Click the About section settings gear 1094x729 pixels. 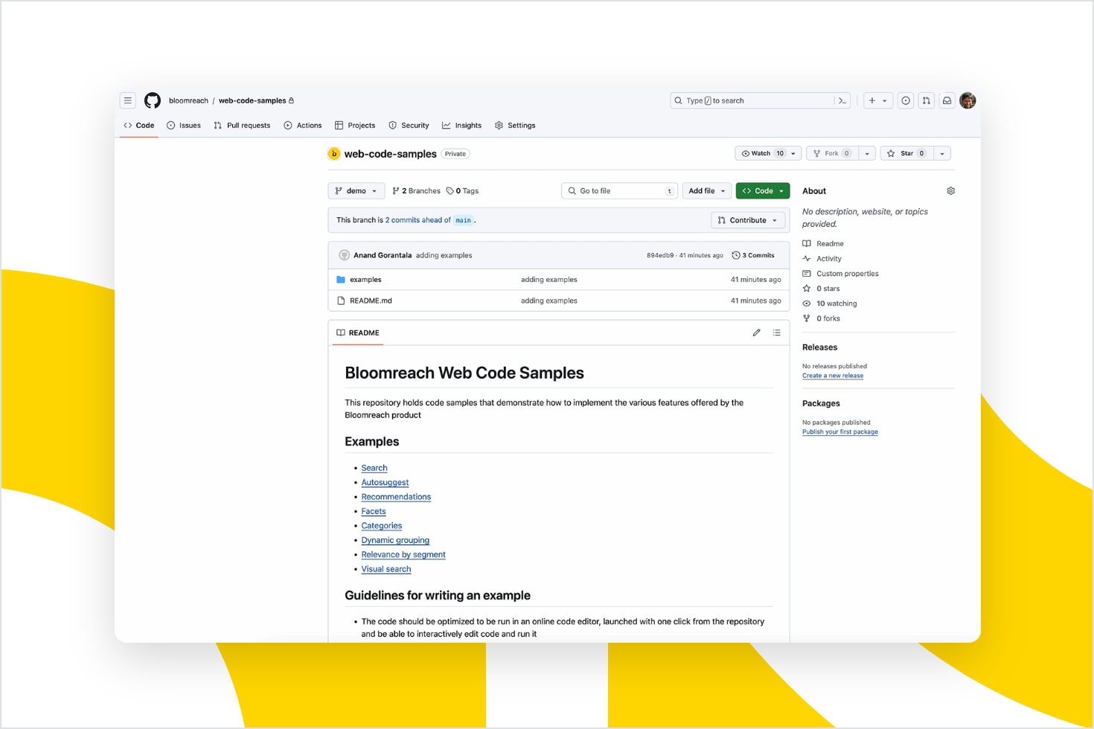coord(950,190)
